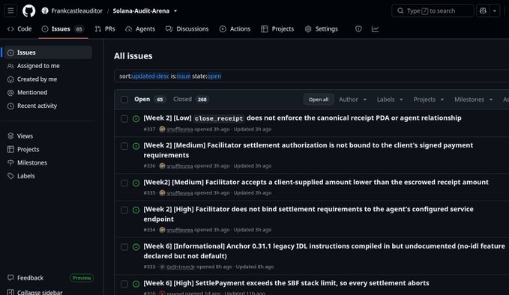Open the hamburger navigation menu
Screen dimensions: 509x295
coord(10,10)
